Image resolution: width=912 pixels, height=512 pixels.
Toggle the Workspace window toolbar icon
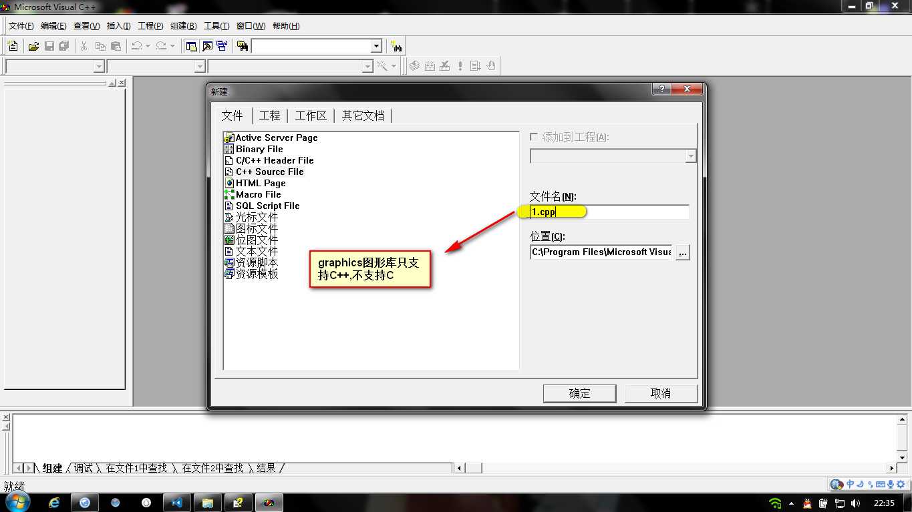(192, 46)
